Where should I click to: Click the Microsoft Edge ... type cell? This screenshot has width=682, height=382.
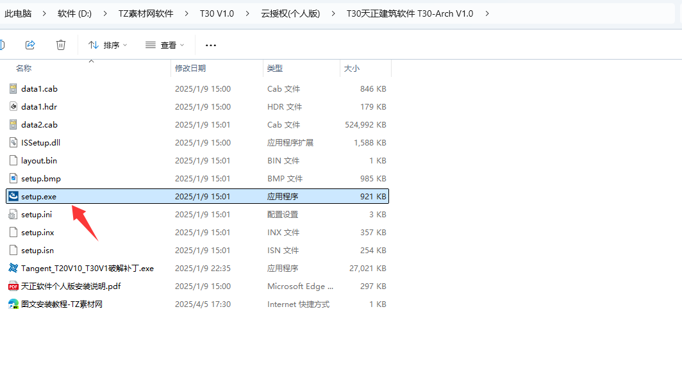tap(300, 286)
